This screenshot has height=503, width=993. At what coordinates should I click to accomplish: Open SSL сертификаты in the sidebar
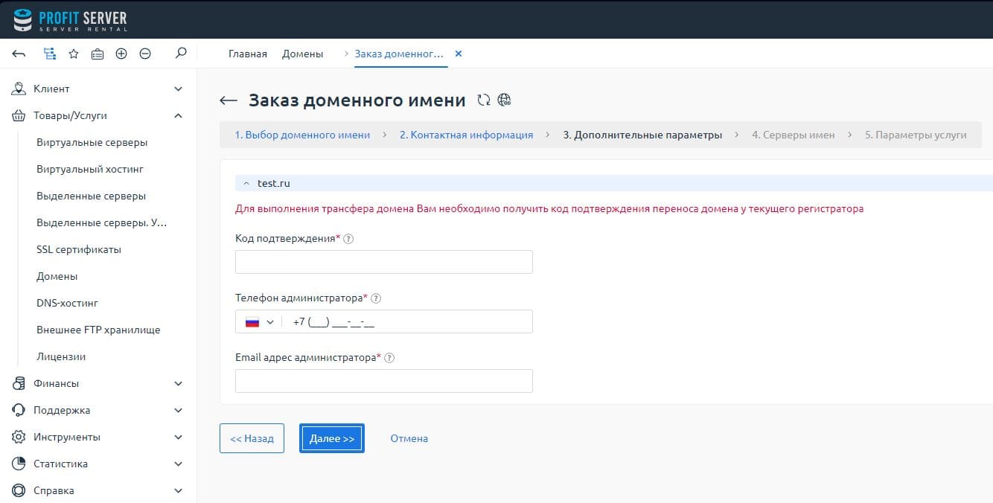79,249
